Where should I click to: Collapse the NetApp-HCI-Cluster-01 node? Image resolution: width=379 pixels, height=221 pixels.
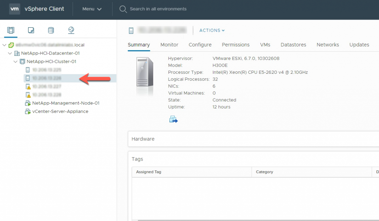pos(16,62)
